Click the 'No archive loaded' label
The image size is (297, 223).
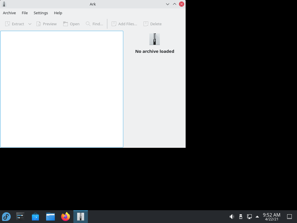click(155, 51)
